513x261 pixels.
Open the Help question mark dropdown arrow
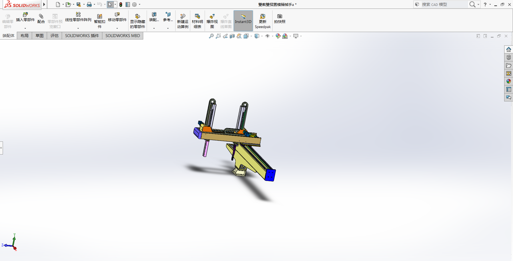coord(490,5)
